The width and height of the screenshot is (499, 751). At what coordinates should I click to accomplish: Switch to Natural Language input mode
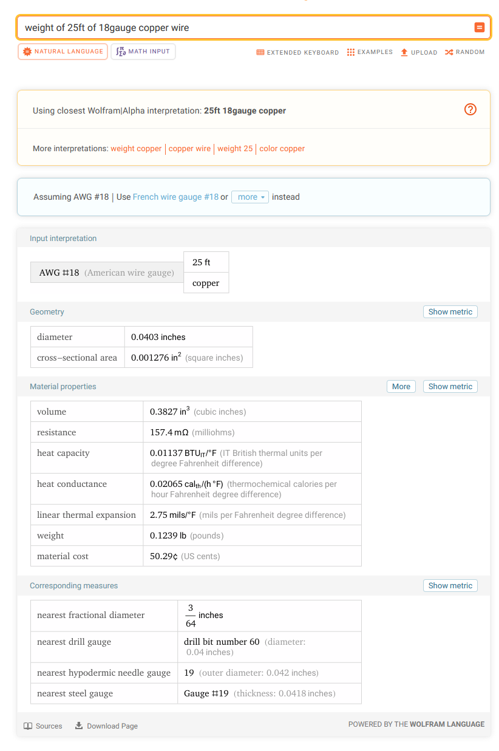[x=63, y=52]
